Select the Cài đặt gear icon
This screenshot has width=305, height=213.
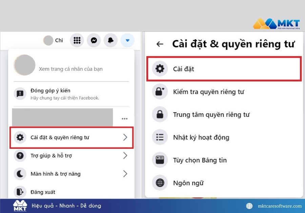[x=160, y=69]
